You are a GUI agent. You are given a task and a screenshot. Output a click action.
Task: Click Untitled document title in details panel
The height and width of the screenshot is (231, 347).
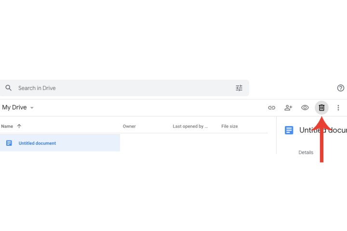tap(322, 130)
